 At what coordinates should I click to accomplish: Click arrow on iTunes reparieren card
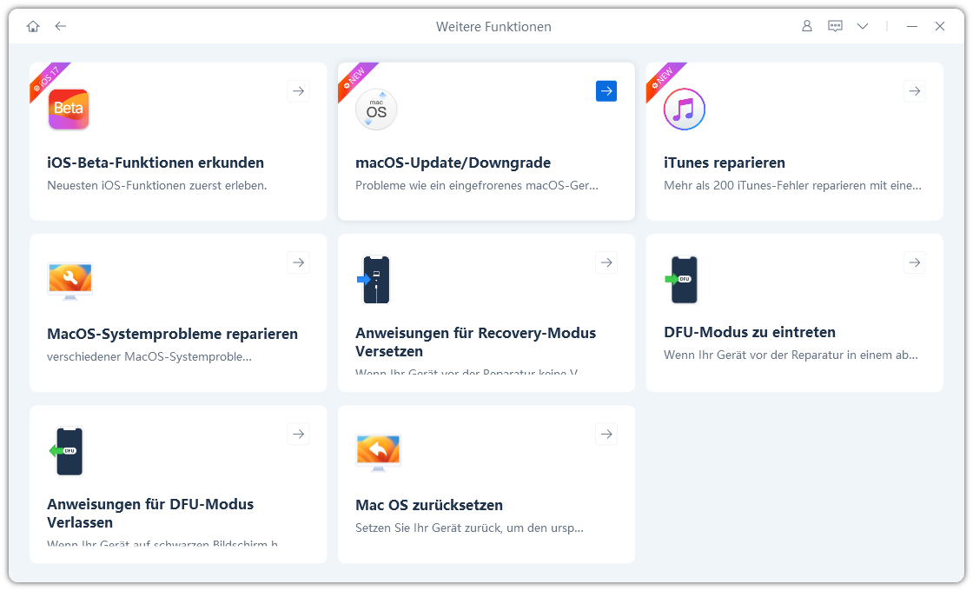pos(914,90)
